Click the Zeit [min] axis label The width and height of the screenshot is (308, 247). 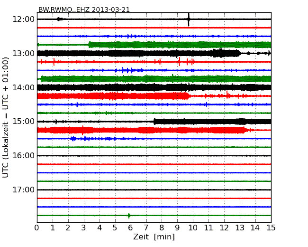[x=154, y=237]
